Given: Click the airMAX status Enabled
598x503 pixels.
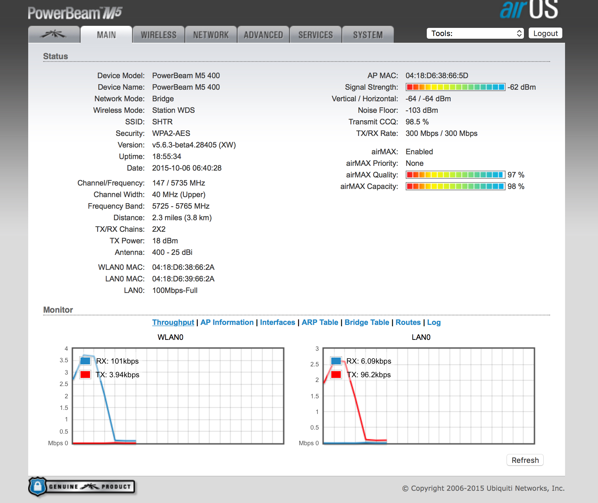Looking at the screenshot, I should [x=419, y=152].
